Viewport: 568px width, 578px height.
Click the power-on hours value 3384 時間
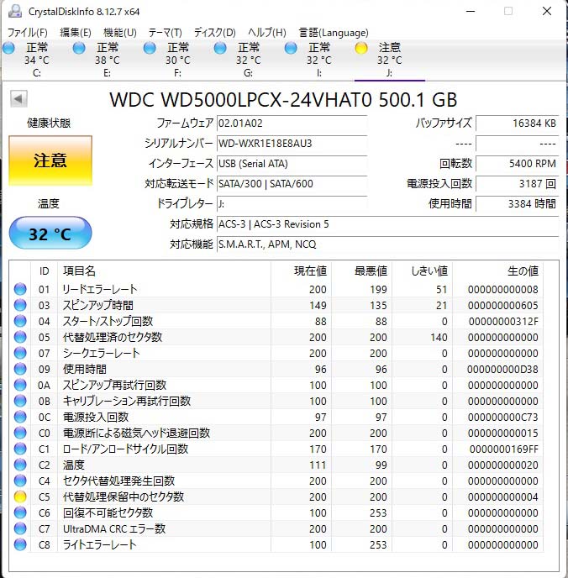click(x=518, y=204)
